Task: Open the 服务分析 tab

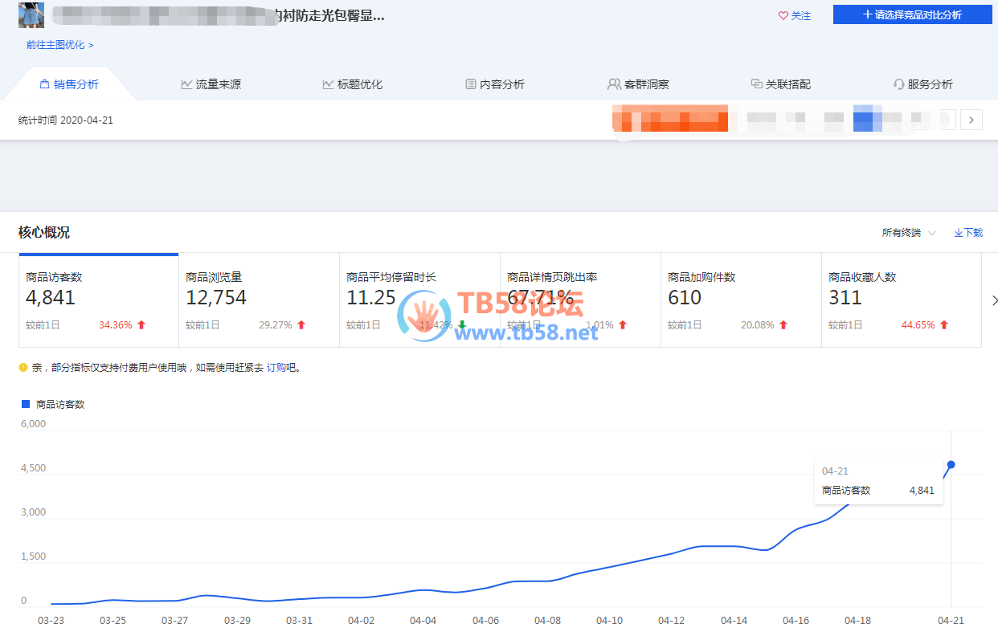Action: point(922,84)
